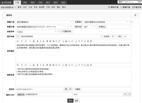Align text right in the 需求描述 editor
The image size is (142, 103).
53,41
